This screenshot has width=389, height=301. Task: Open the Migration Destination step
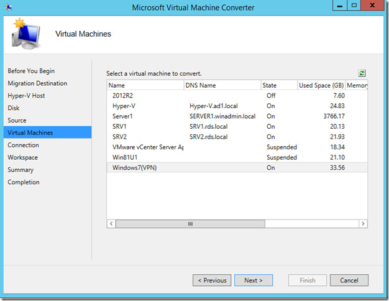tap(37, 83)
